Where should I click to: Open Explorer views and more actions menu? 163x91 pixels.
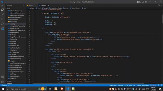(x=23, y=5)
